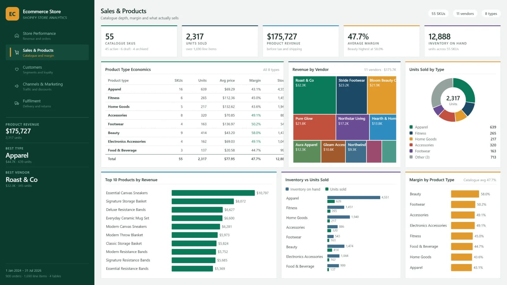This screenshot has width=507, height=285.
Task: Click the Apparel row in economics table
Action: (x=194, y=89)
